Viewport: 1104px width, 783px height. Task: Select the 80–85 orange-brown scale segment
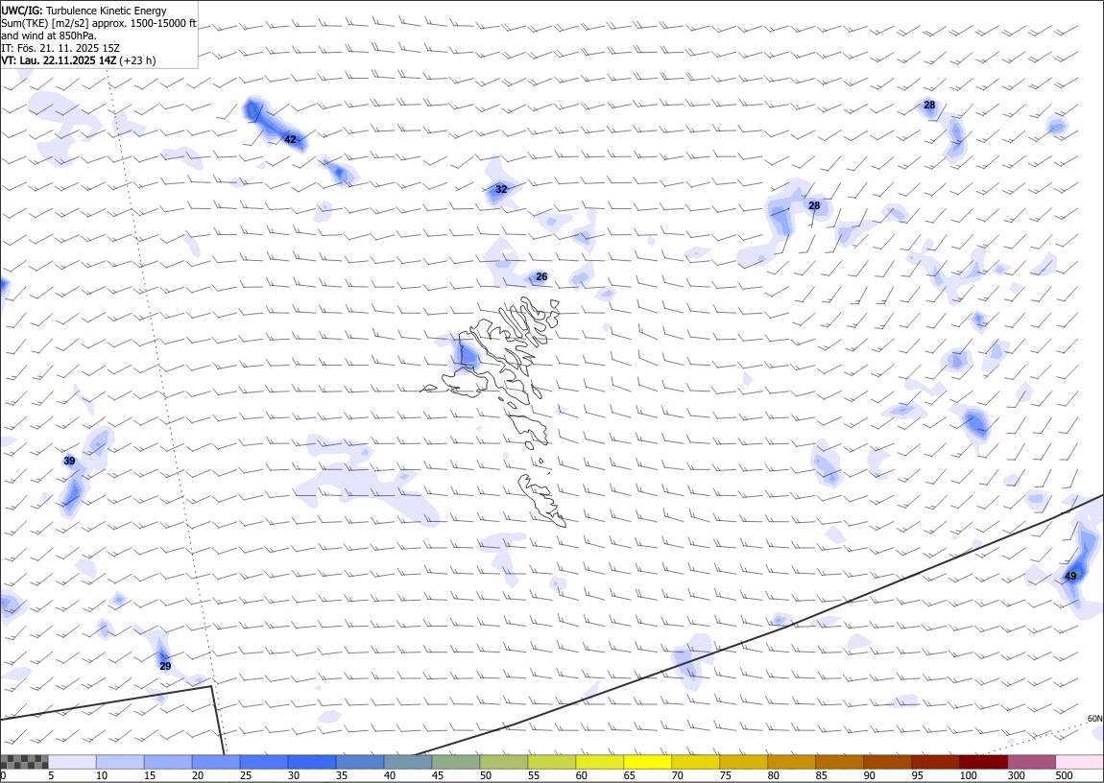pos(791,762)
